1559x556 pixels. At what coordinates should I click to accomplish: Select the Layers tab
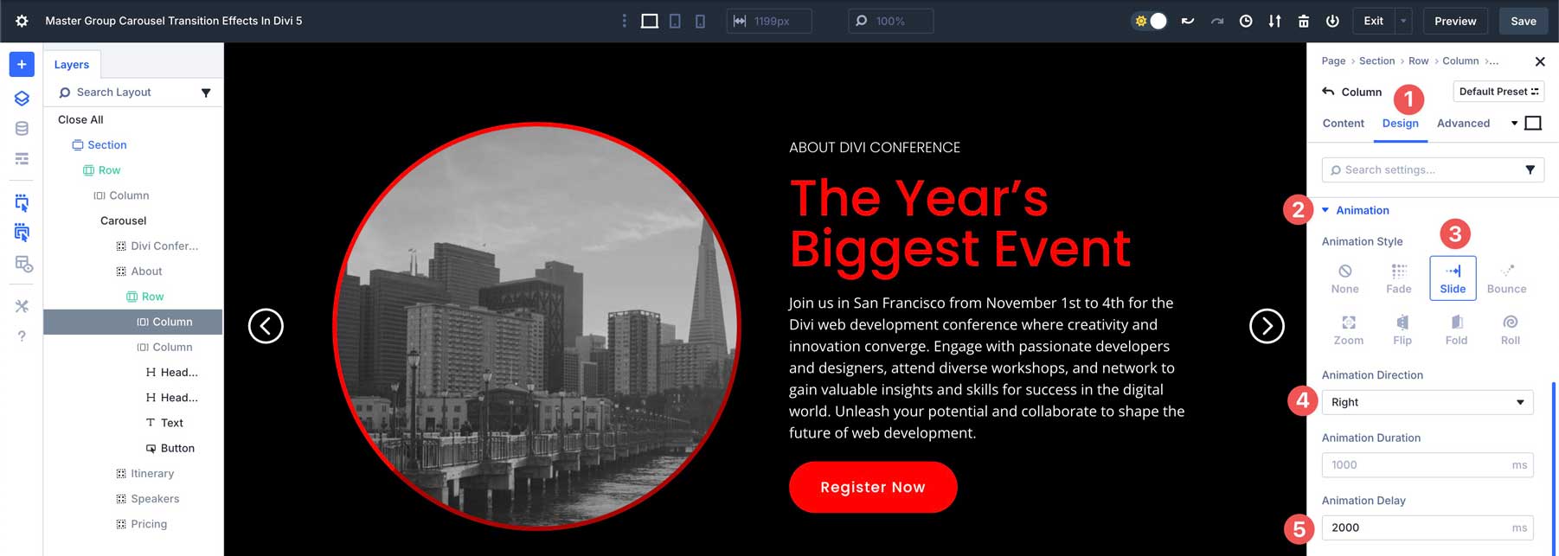[72, 64]
